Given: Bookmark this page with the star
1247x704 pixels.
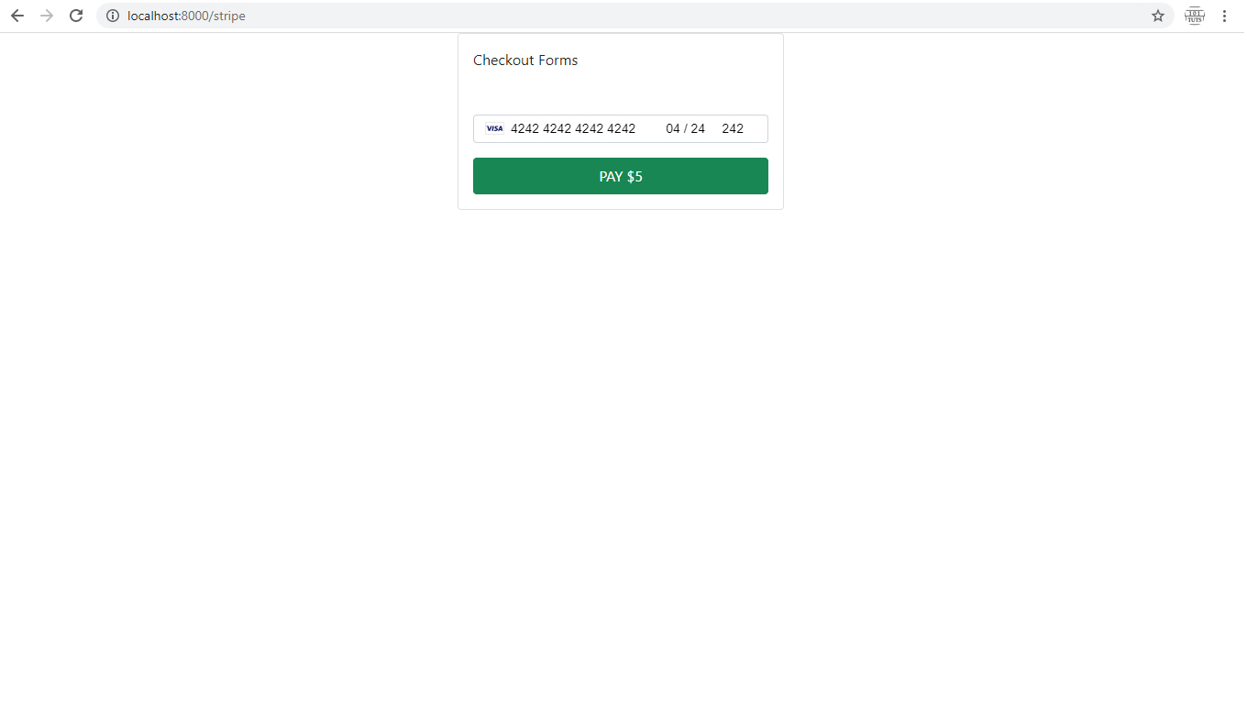Looking at the screenshot, I should pyautogui.click(x=1158, y=16).
